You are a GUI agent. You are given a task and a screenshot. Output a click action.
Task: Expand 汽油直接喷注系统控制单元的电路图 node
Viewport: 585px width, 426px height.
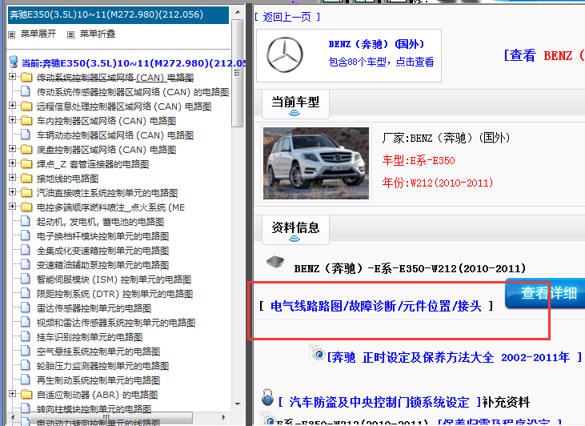pyautogui.click(x=12, y=192)
